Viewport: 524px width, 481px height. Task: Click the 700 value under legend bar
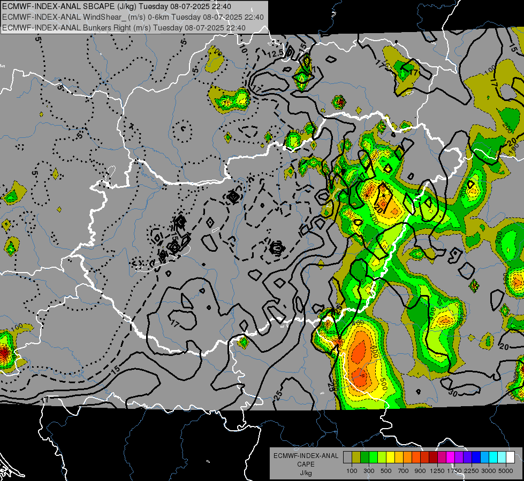[404, 471]
